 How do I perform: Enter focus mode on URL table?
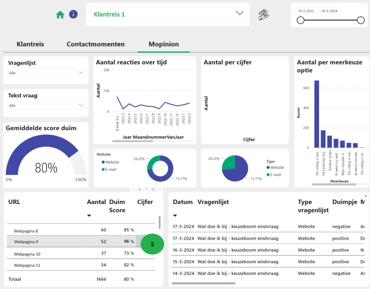coord(153,189)
